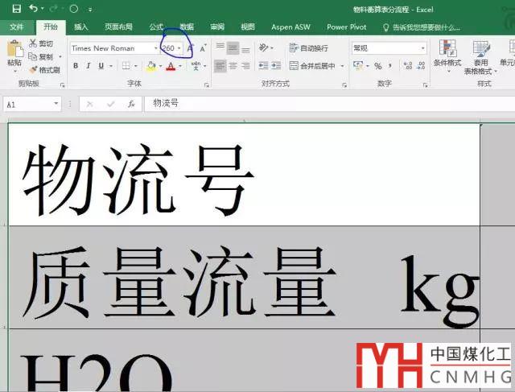
Task: Open font color palette dropdown
Action: [180, 66]
